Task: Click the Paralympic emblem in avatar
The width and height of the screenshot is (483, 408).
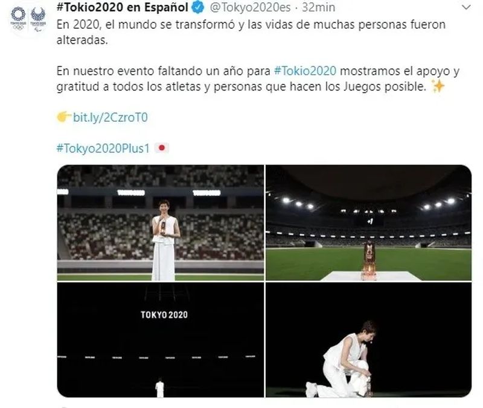Action: tap(38, 19)
